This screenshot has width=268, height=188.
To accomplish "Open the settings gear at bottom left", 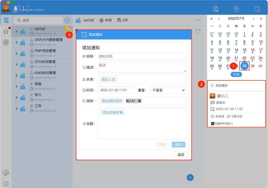I will (6, 184).
